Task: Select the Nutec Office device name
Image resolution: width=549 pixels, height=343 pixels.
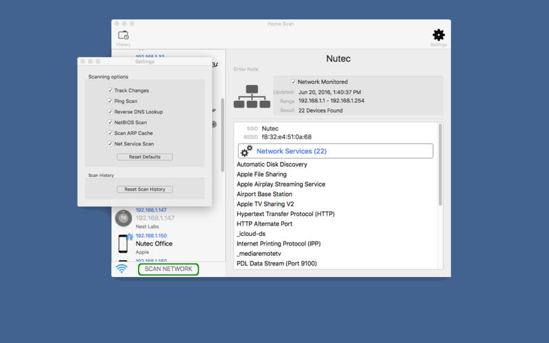Action: [x=154, y=244]
